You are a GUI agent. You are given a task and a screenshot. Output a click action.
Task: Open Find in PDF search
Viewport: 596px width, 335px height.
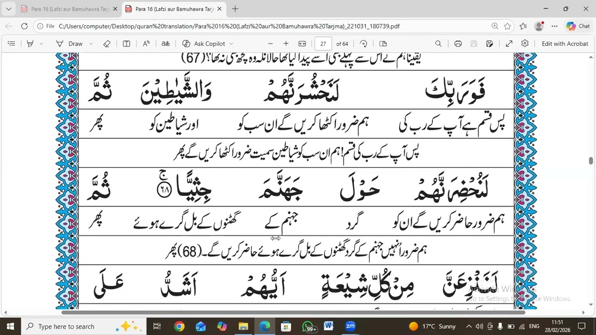pos(438,44)
